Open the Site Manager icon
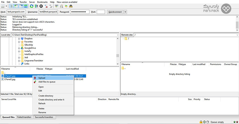Image resolution: width=239 pixels, height=124 pixels. 3,6
